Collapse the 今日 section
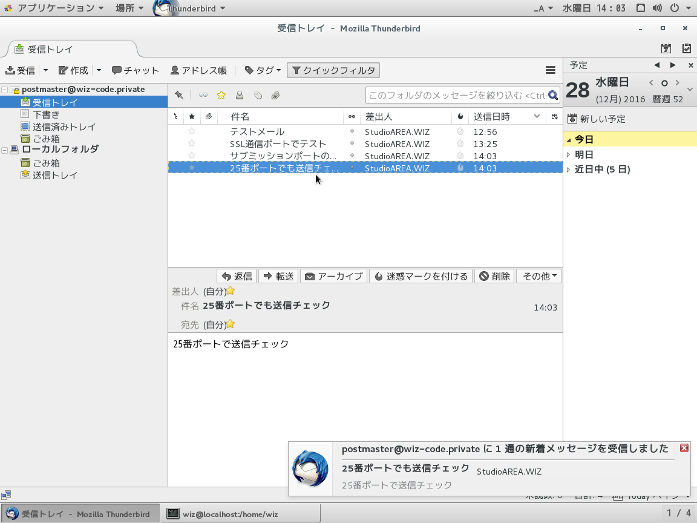Image resolution: width=697 pixels, height=523 pixels. click(569, 140)
